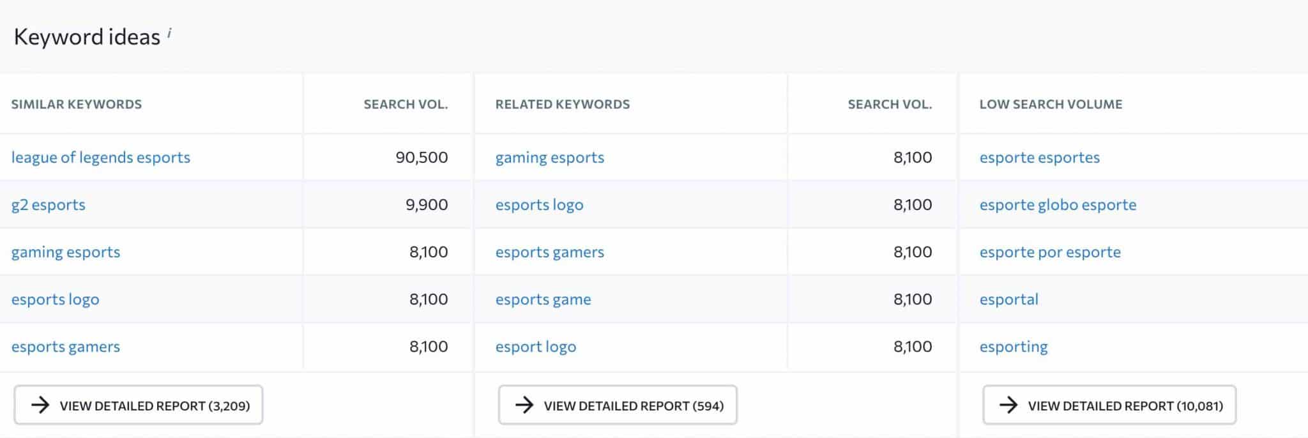
Task: Open the esports gamers related keyword
Action: (x=550, y=252)
